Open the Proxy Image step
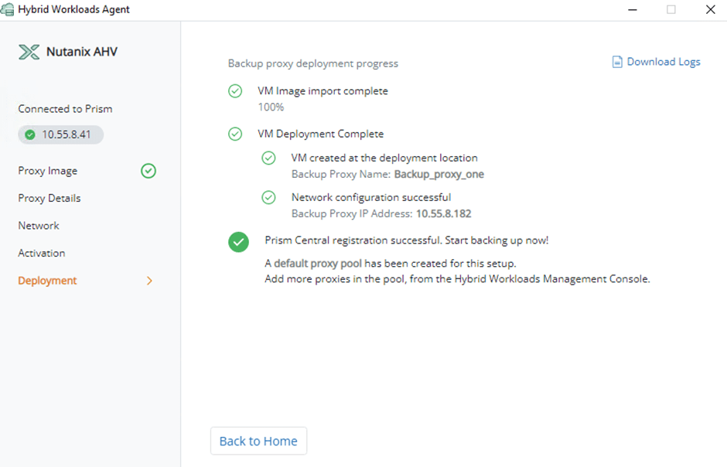727x467 pixels. (x=48, y=171)
